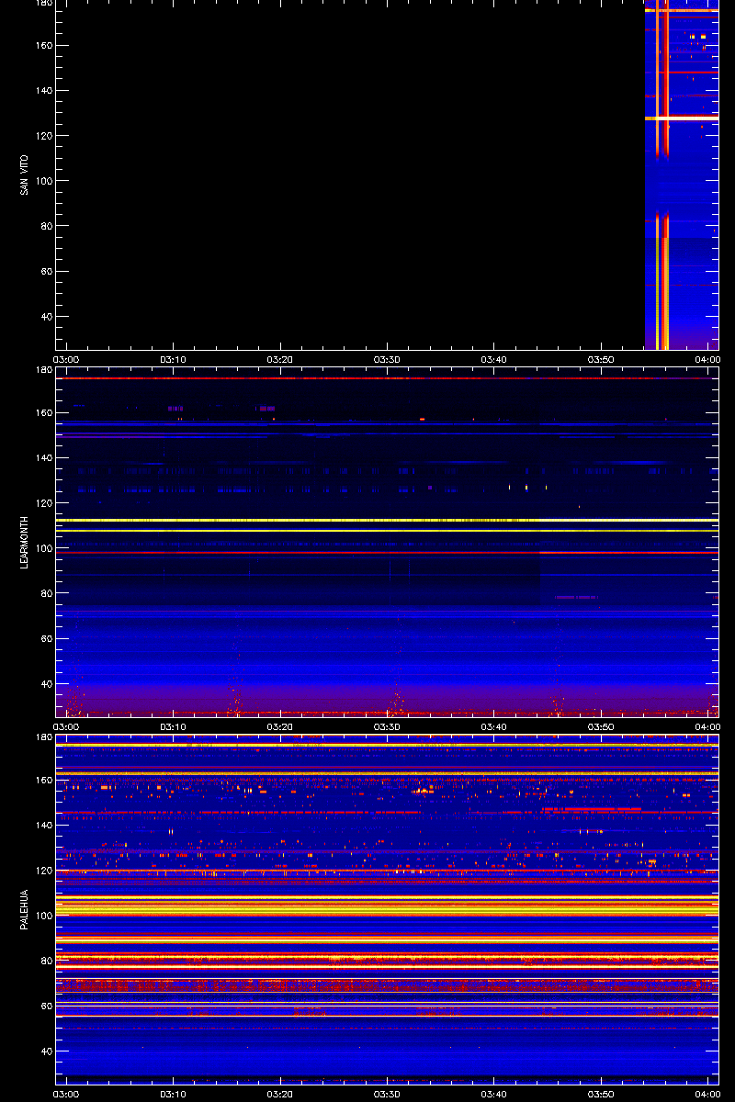Screen dimensions: 735x1102
Task: Click 03:20 time label below Palehua plot
Action: point(280,1094)
